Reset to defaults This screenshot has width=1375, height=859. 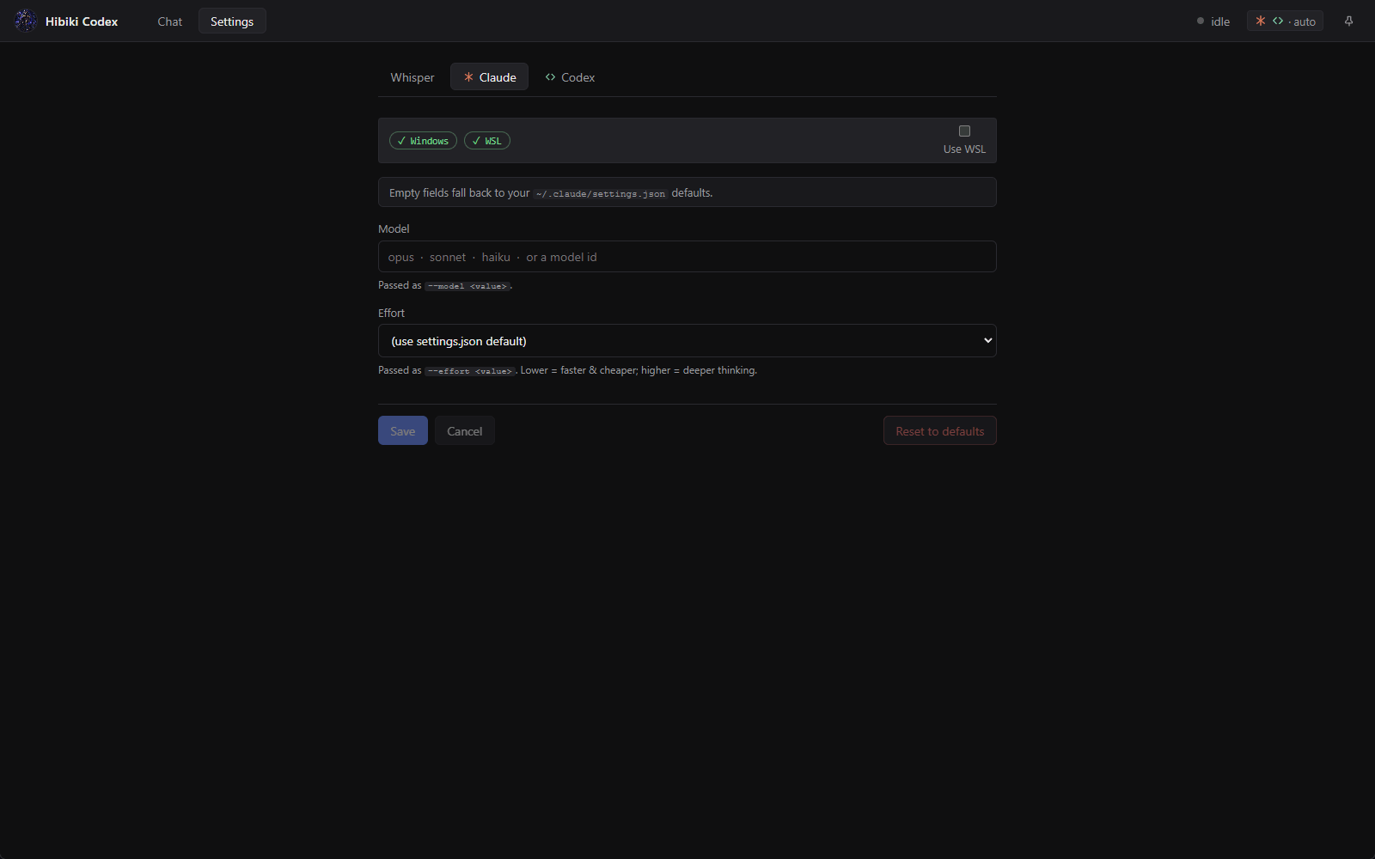[x=940, y=431]
